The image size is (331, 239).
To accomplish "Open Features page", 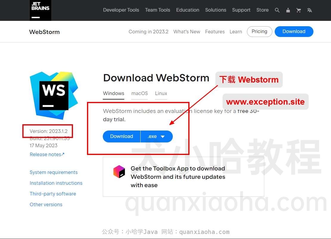I will [215, 32].
